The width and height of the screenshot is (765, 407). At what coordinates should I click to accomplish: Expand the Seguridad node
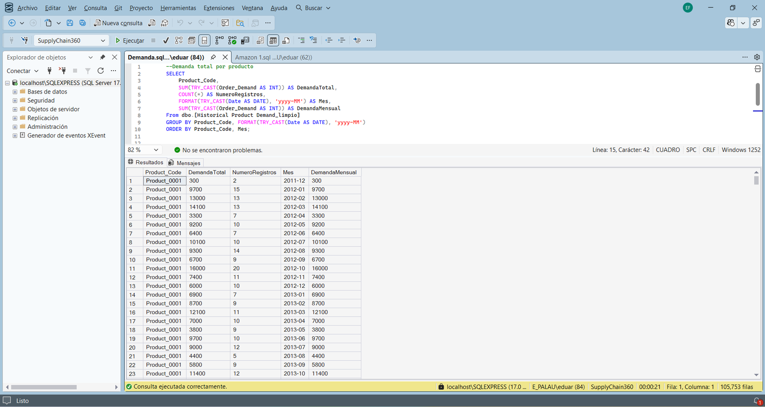15,101
